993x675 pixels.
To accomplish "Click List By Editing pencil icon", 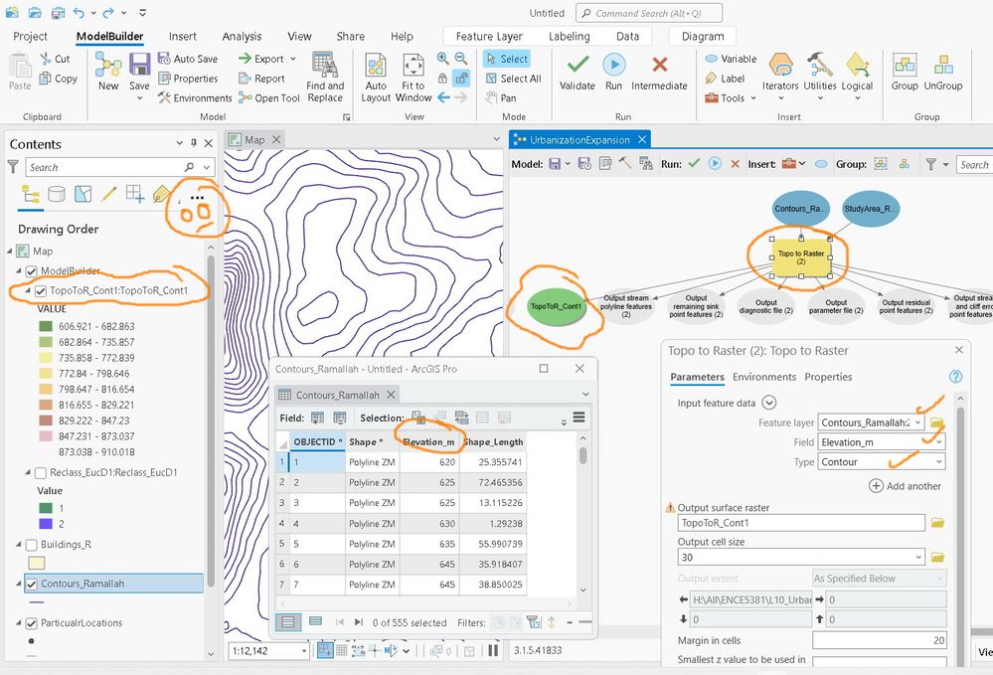I will click(x=109, y=194).
